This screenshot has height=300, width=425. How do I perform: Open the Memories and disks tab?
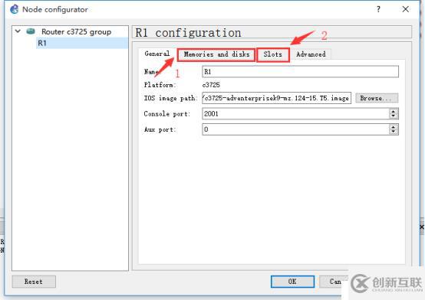point(216,54)
